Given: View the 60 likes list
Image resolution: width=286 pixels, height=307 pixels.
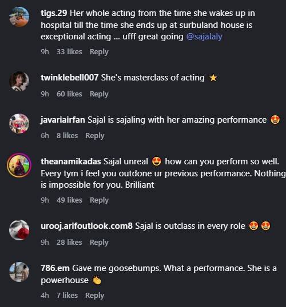Looking at the screenshot, I should pos(69,94).
